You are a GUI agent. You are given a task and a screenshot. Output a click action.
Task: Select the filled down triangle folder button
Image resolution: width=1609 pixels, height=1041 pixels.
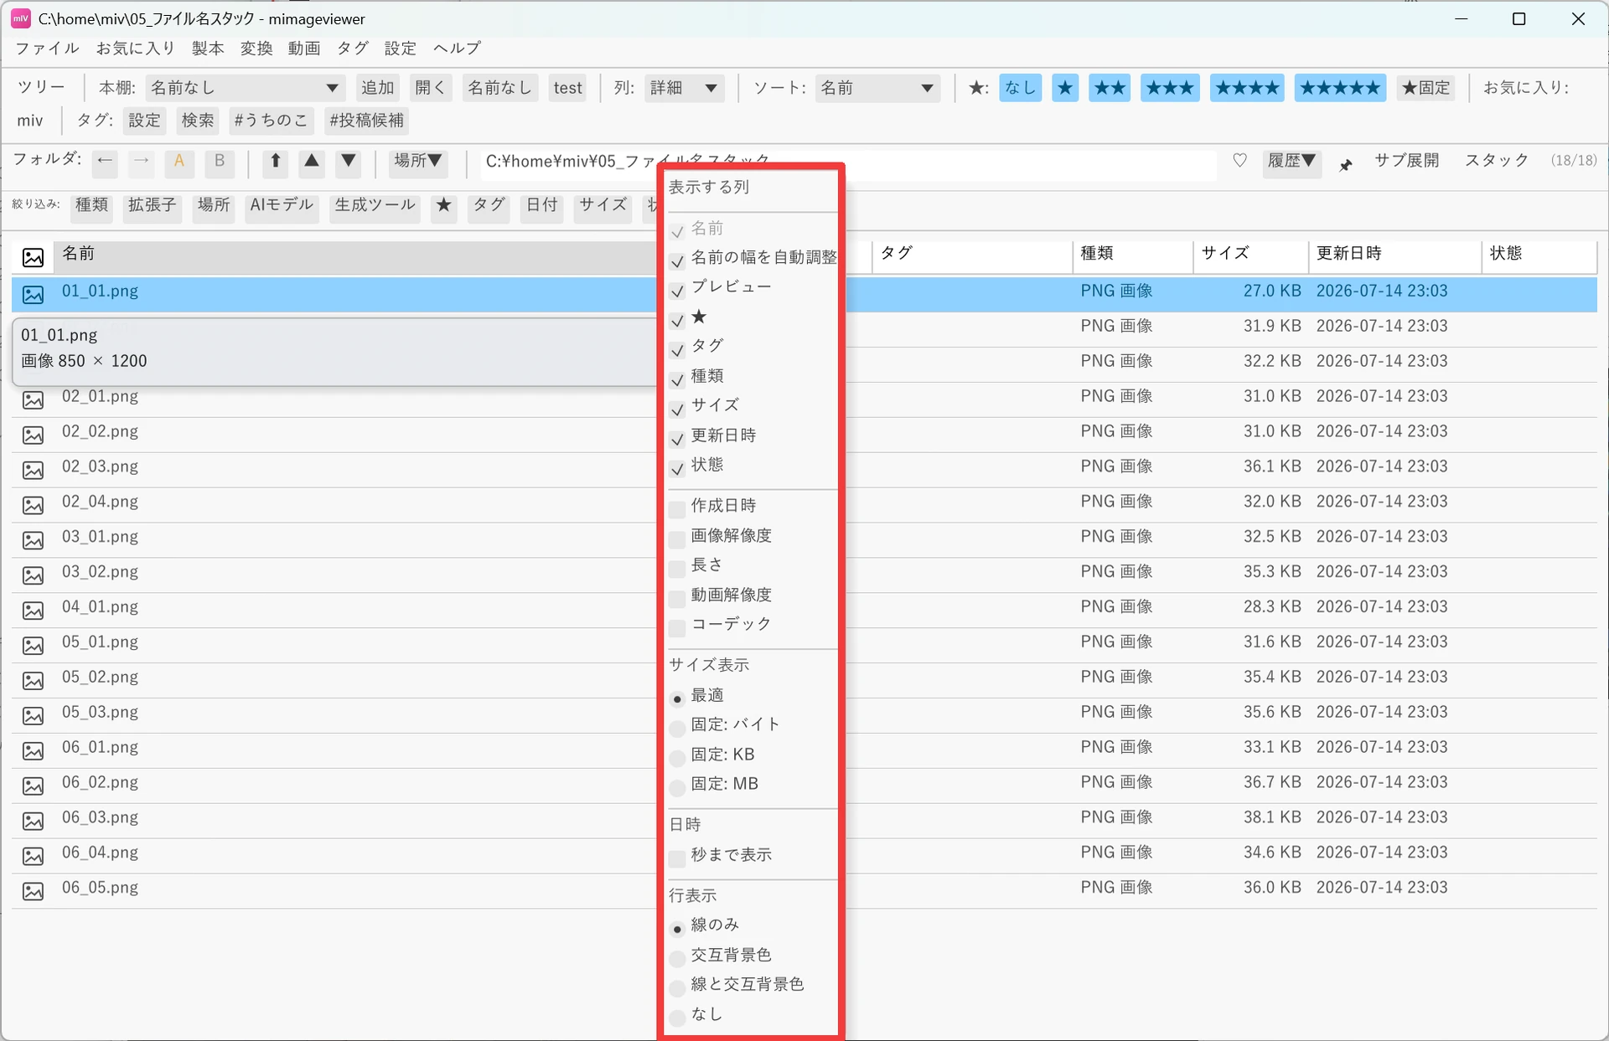click(348, 162)
